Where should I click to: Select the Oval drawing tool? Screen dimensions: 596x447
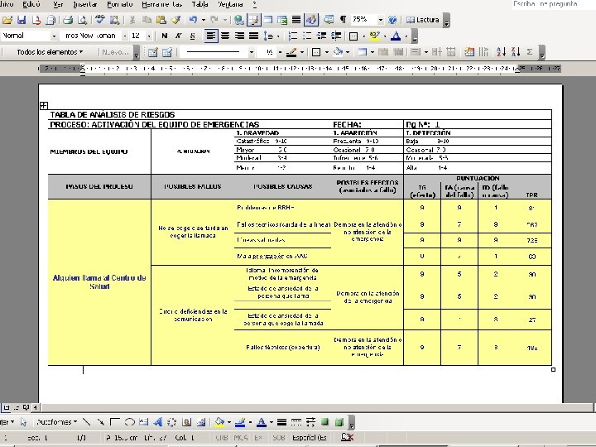tap(130, 422)
